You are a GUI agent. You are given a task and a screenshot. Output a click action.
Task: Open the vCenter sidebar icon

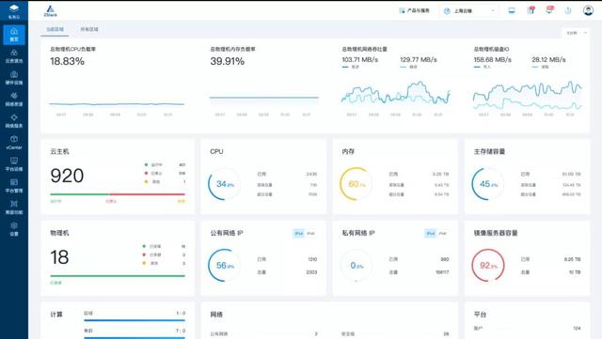(x=14, y=143)
